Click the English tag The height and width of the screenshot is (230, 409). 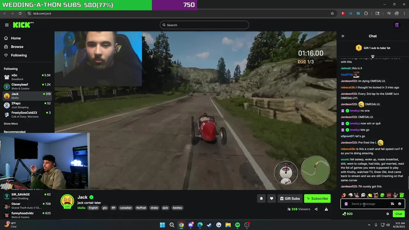tap(93, 208)
